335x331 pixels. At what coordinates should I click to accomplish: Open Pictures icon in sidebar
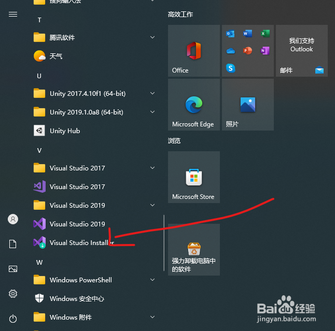[13, 269]
